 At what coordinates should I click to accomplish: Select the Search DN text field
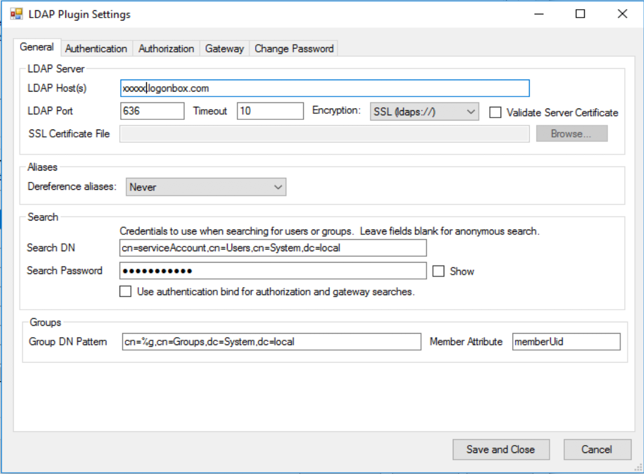point(273,248)
